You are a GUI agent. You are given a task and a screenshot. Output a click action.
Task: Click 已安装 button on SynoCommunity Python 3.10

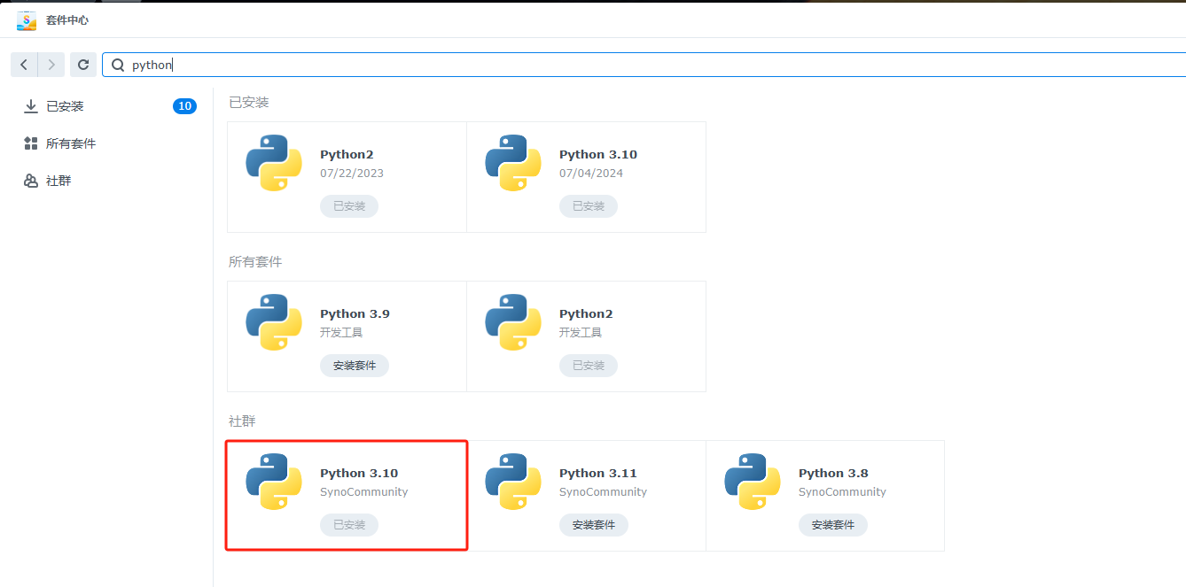(x=349, y=525)
